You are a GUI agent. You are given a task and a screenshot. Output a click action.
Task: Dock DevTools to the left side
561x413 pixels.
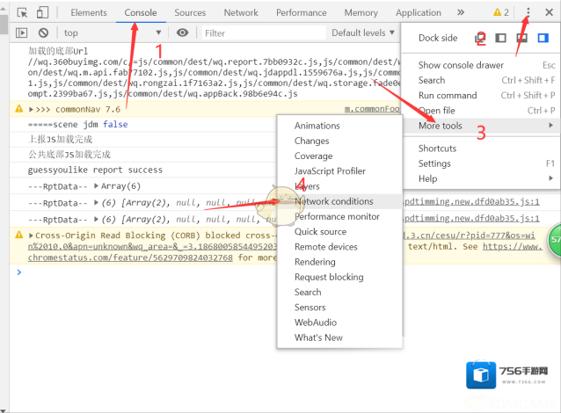click(500, 38)
